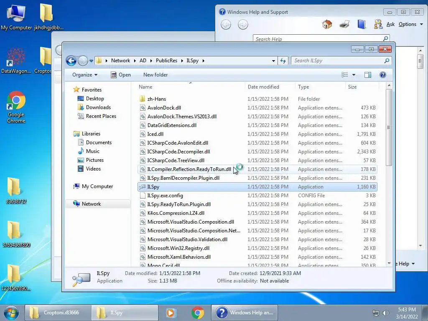
Task: Select the 83638732 desktop folder
Action: pos(16,191)
